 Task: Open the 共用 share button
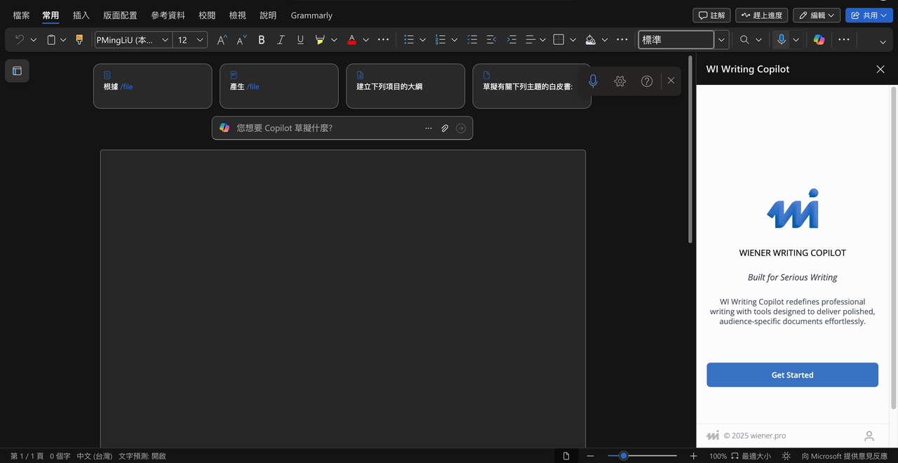tap(869, 15)
